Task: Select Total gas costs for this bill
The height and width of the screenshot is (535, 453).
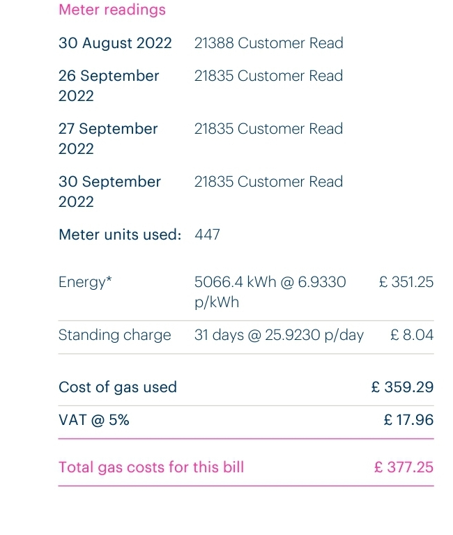Action: pos(151,467)
